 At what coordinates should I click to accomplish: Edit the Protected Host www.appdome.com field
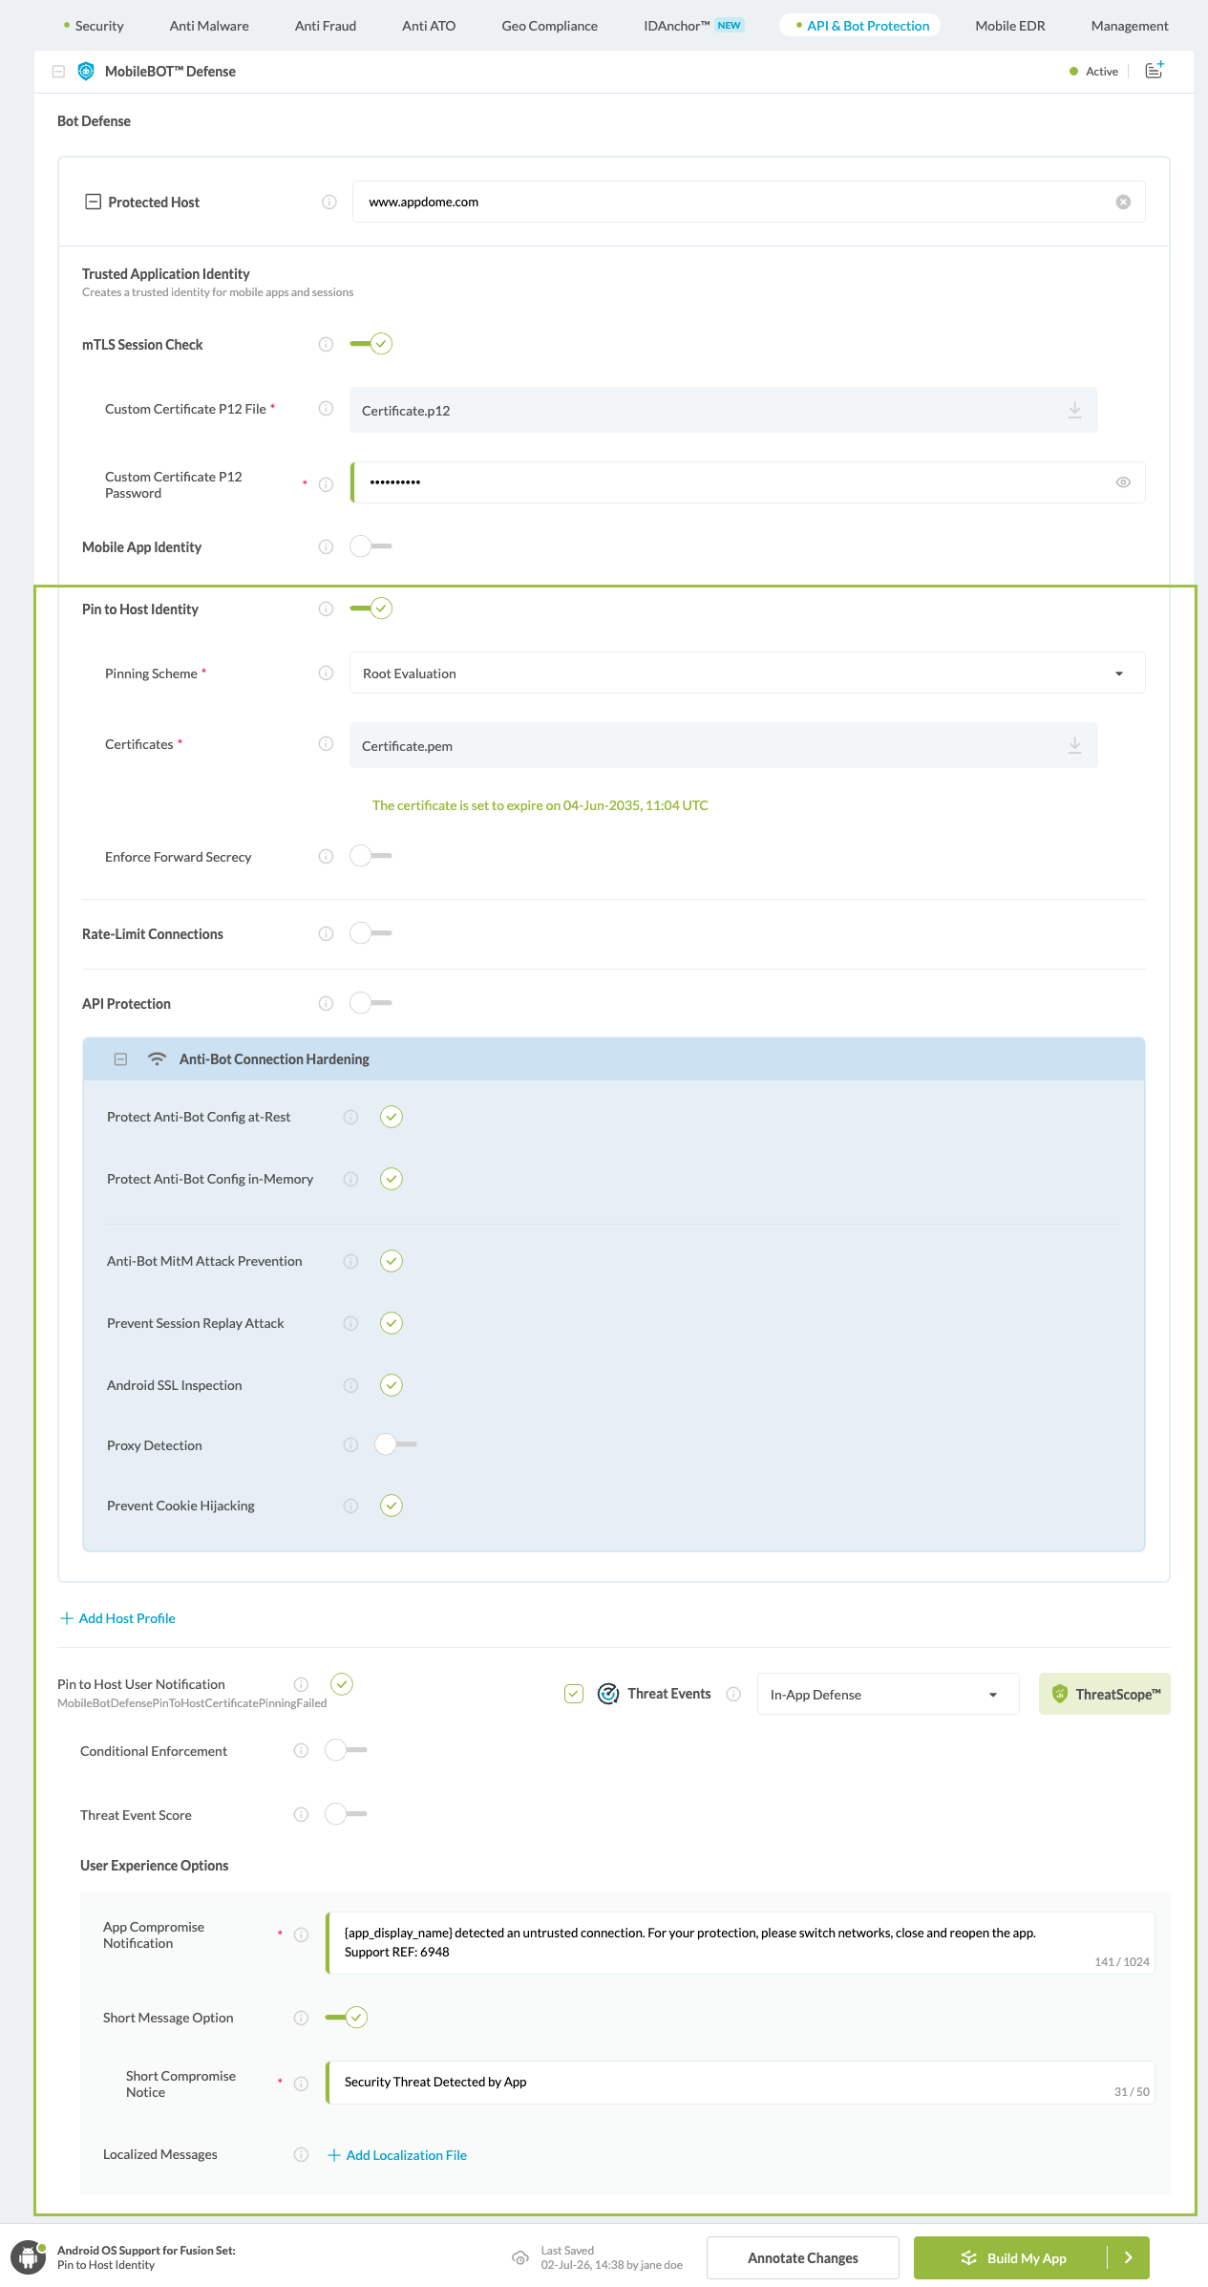[749, 202]
